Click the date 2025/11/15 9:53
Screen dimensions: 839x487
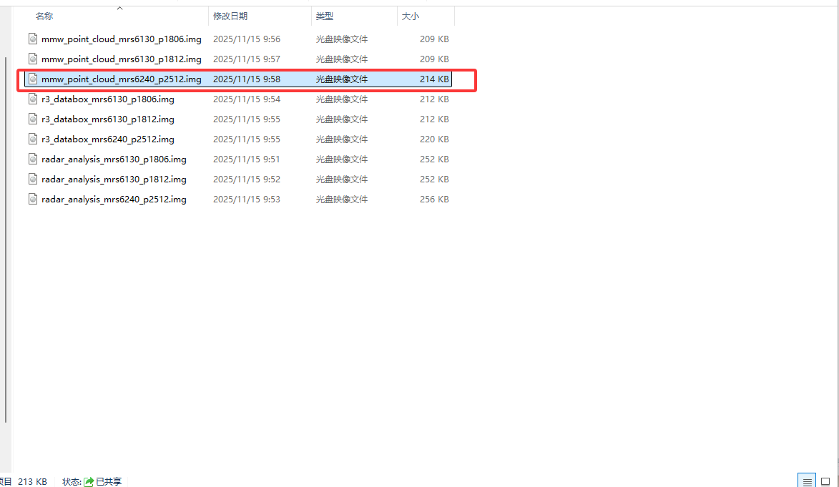247,199
